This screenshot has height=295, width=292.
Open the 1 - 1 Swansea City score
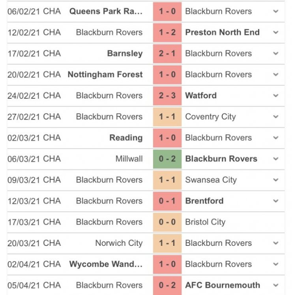(167, 180)
